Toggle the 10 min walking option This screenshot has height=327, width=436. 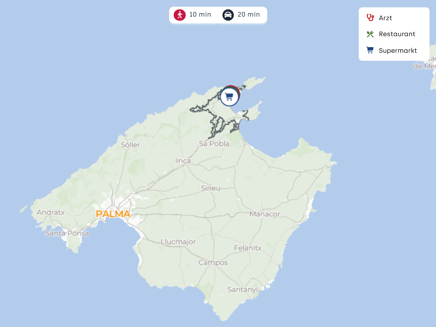192,15
